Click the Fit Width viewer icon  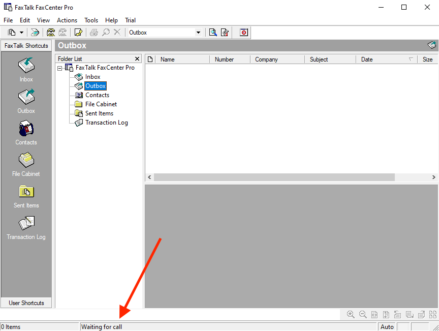point(374,314)
